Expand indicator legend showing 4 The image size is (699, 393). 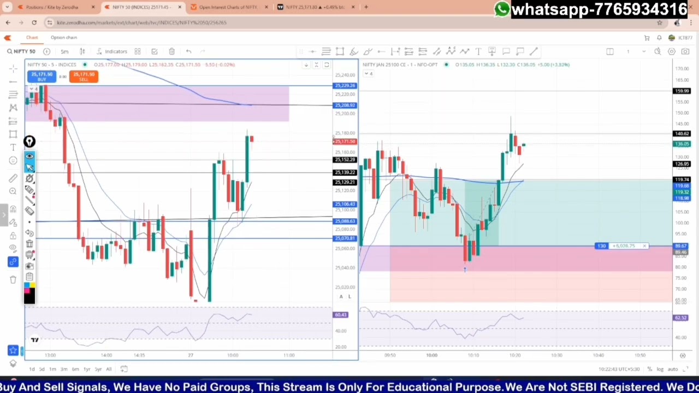click(370, 74)
